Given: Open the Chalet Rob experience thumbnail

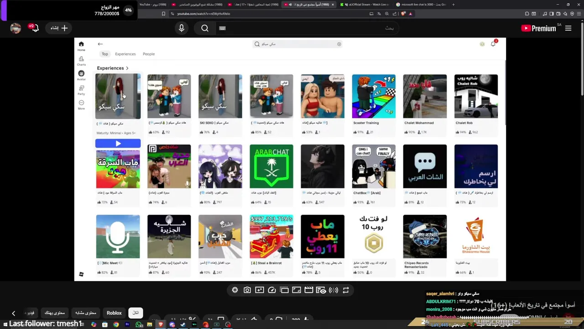Looking at the screenshot, I should pyautogui.click(x=476, y=96).
